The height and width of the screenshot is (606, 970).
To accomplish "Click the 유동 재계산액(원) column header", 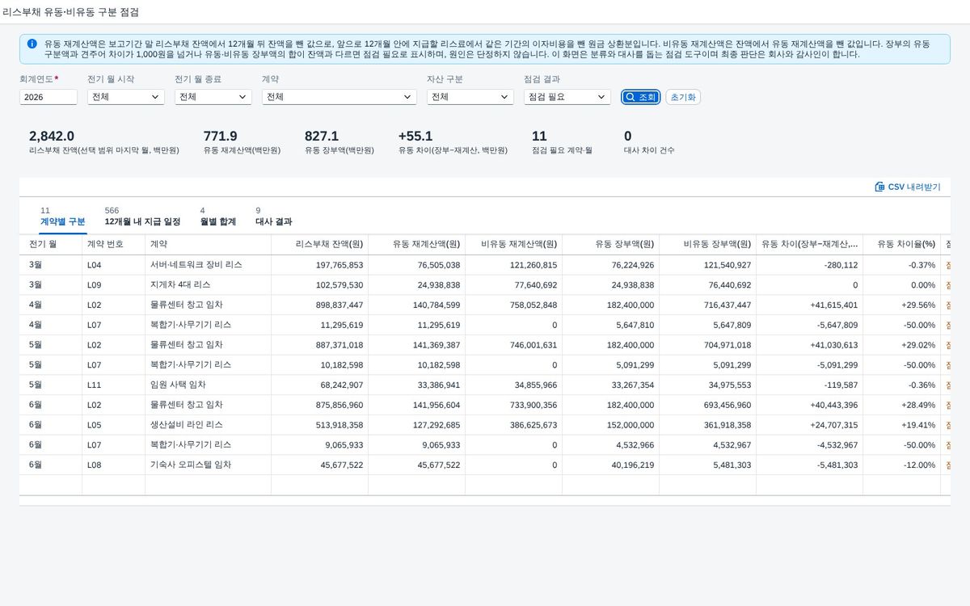I will (416, 244).
